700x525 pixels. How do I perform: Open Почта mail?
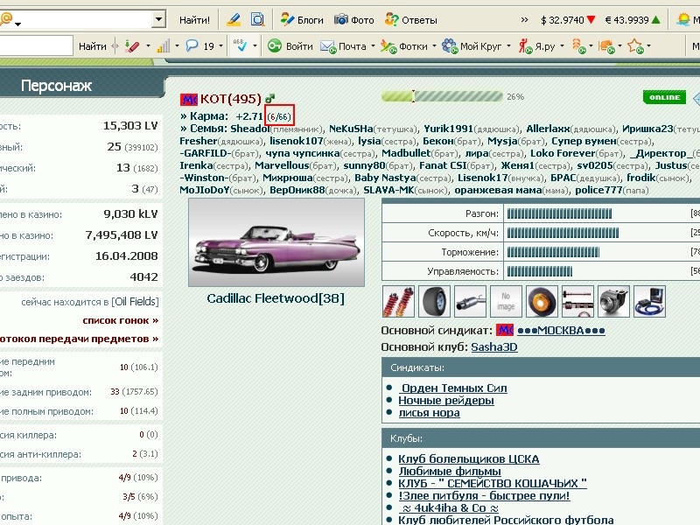(x=343, y=46)
